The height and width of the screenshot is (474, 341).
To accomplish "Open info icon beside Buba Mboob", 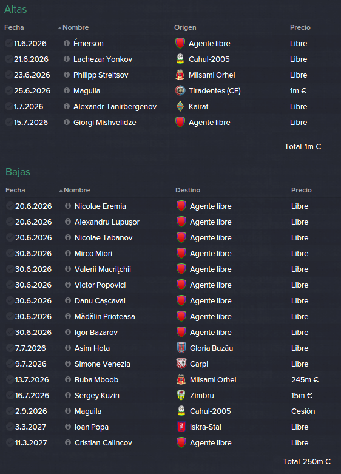I will tap(68, 379).
